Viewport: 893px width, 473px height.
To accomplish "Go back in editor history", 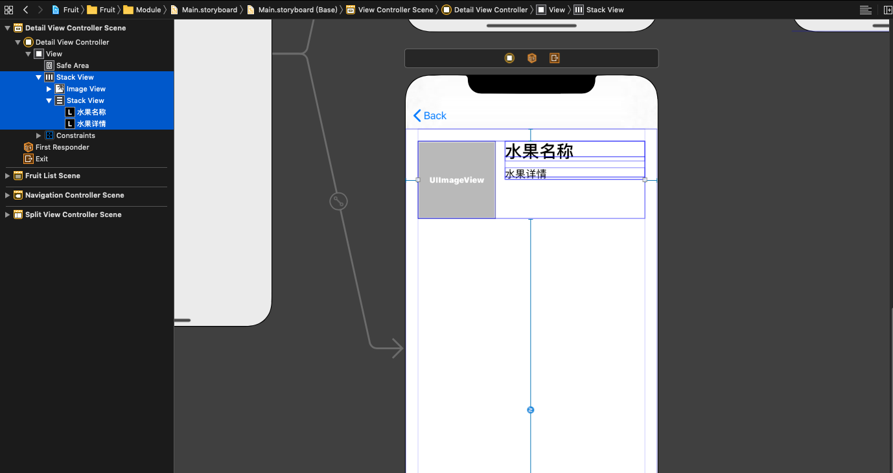I will (x=26, y=10).
